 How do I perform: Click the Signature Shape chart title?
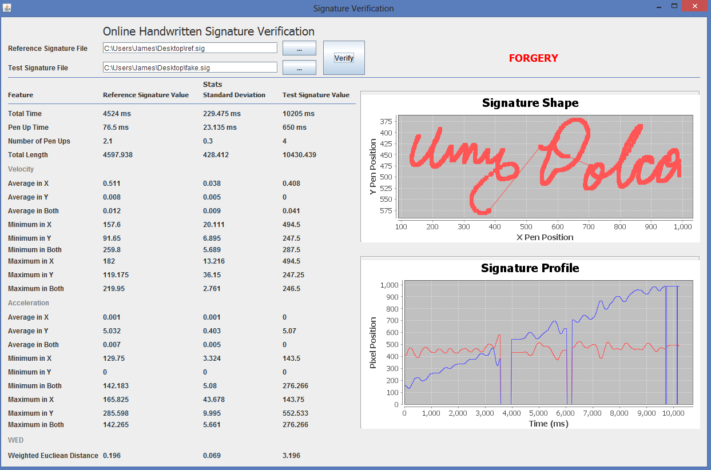530,103
